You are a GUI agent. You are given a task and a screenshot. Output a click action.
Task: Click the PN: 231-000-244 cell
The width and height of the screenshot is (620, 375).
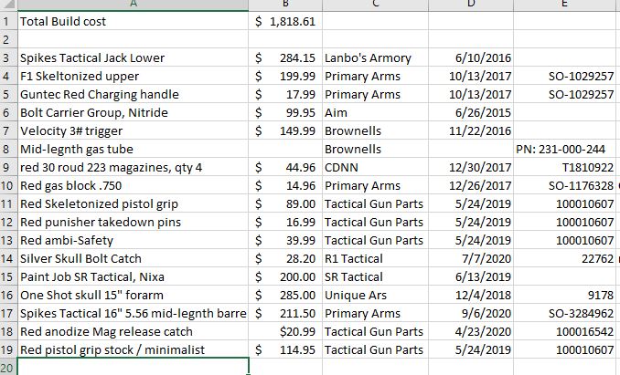[566, 149]
